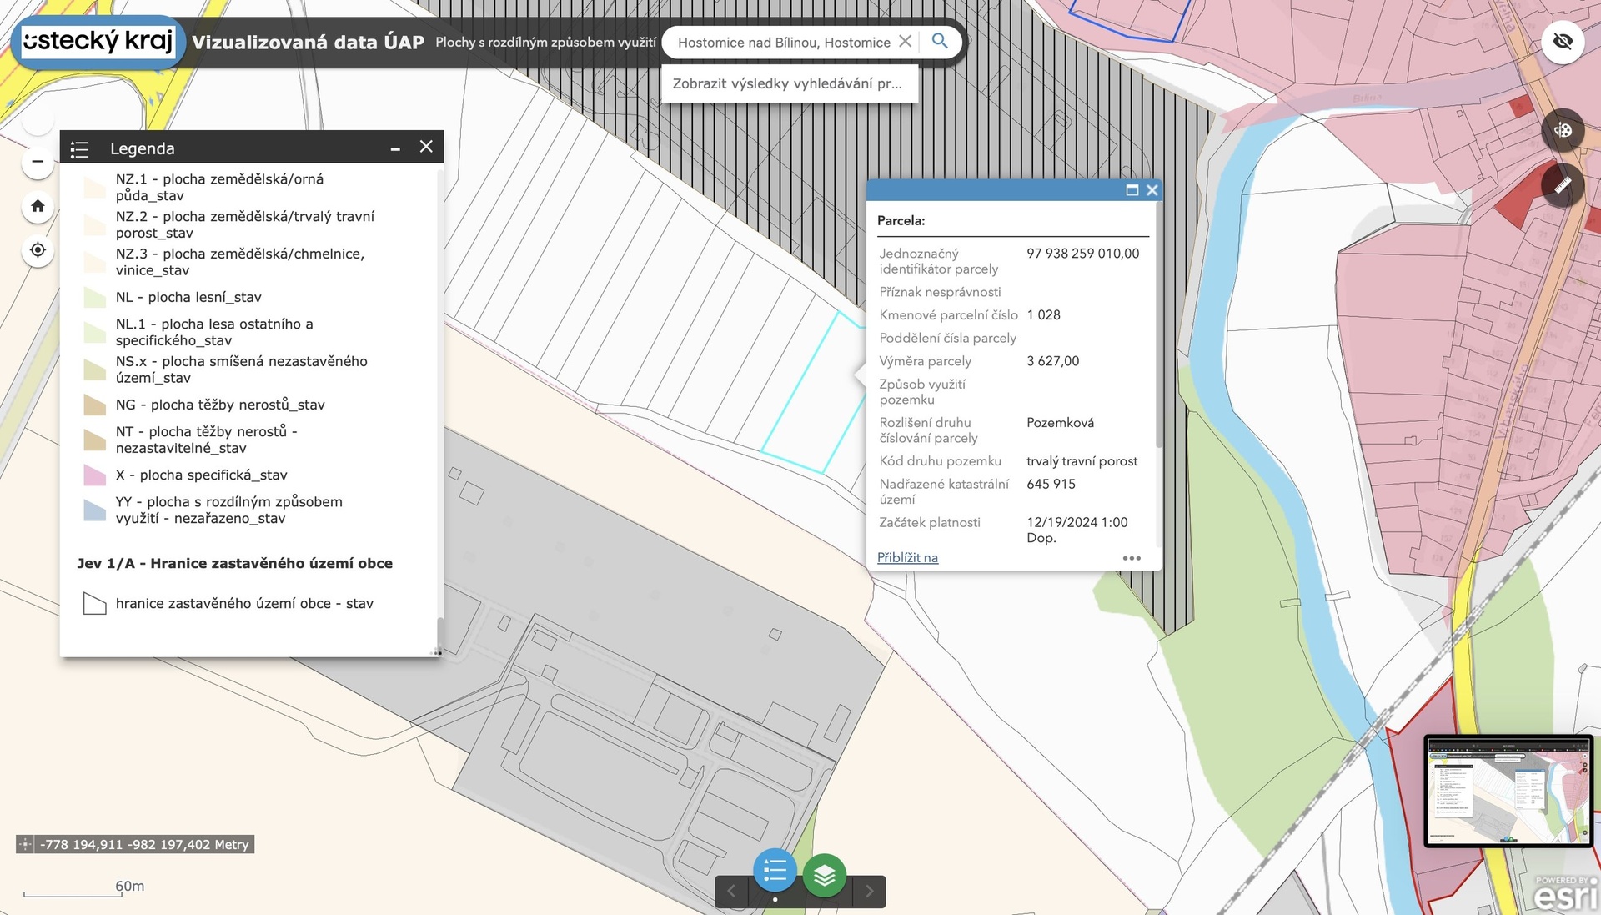
Task: Maximize the Parcela popup window
Action: (1132, 190)
